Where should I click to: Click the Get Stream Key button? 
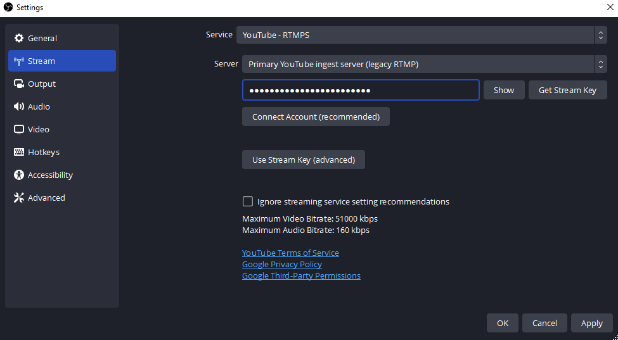tap(567, 91)
